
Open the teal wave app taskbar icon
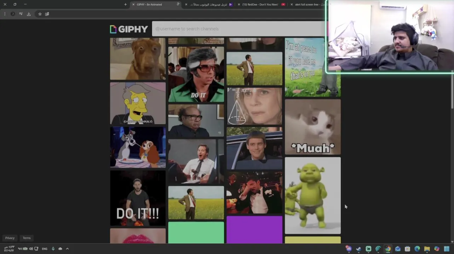pos(378,249)
